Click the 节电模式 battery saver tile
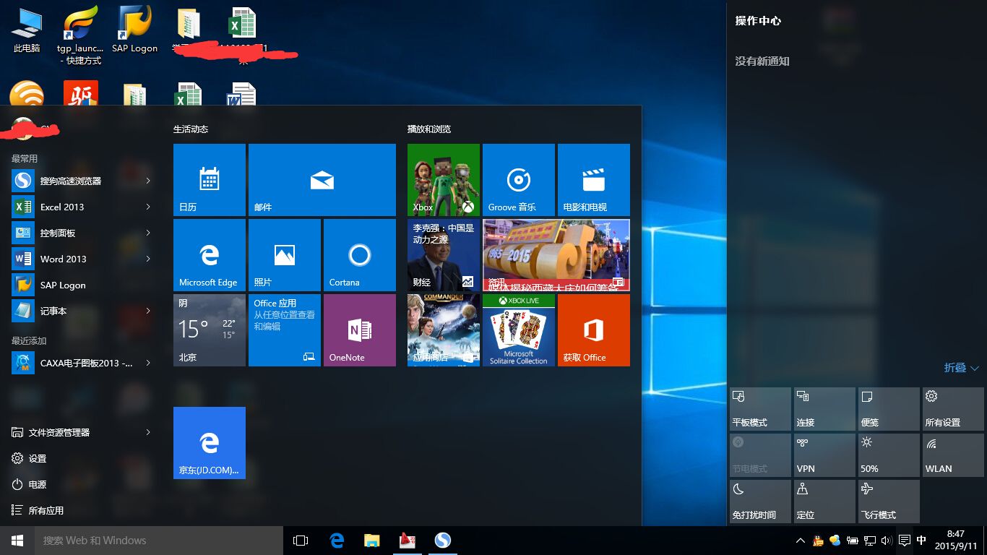This screenshot has height=555, width=987. tap(760, 455)
